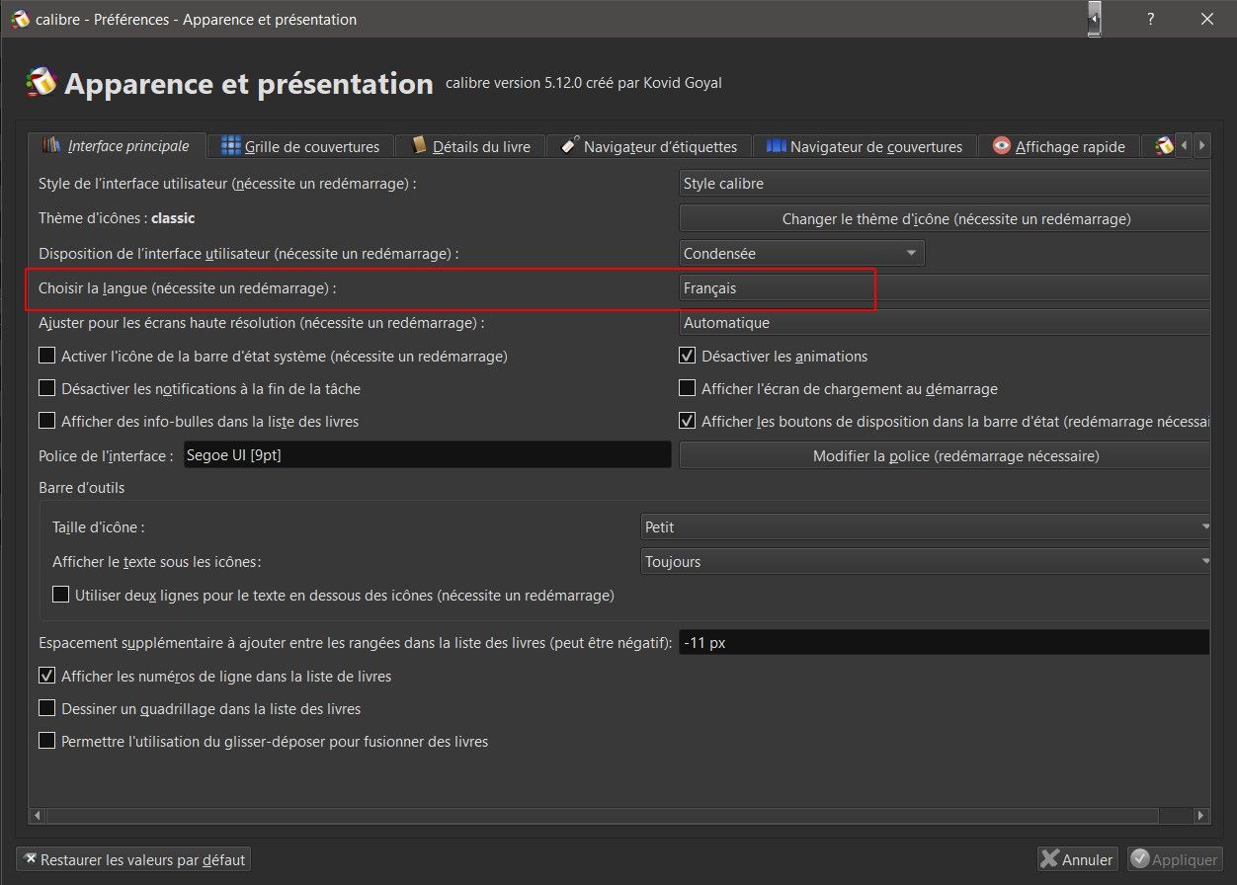Click the help question mark in title bar

pyautogui.click(x=1151, y=19)
